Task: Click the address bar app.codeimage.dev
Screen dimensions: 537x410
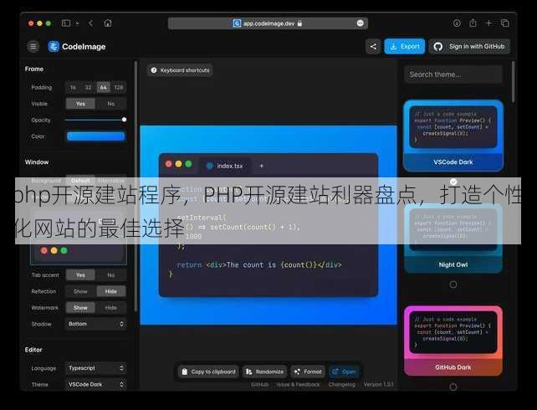Action: tap(268, 23)
